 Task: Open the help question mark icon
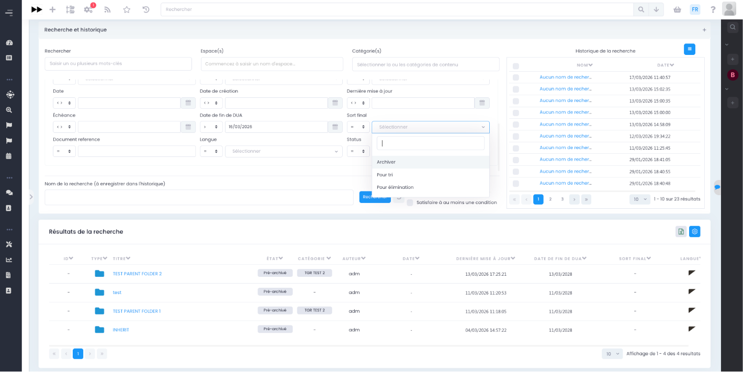click(x=713, y=9)
